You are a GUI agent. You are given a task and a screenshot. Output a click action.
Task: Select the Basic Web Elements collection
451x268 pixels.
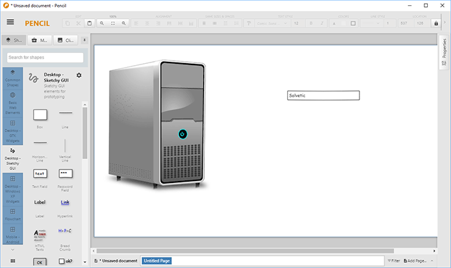pos(13,104)
